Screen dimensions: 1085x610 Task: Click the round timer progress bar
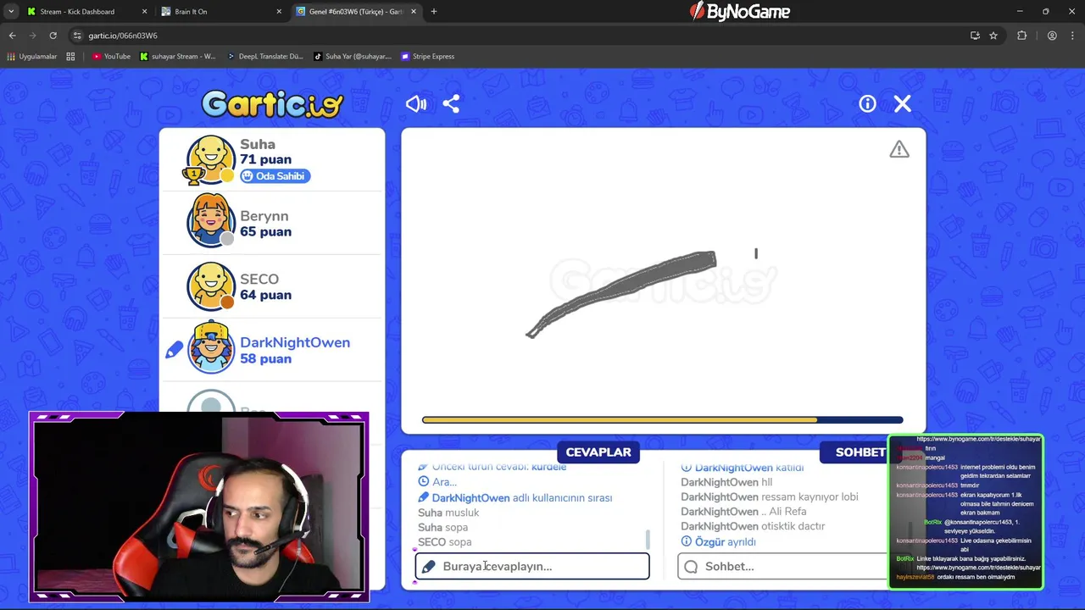tap(662, 419)
